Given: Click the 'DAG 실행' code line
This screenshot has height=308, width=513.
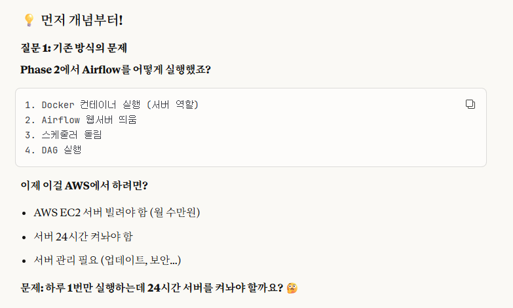Looking at the screenshot, I should [x=53, y=150].
